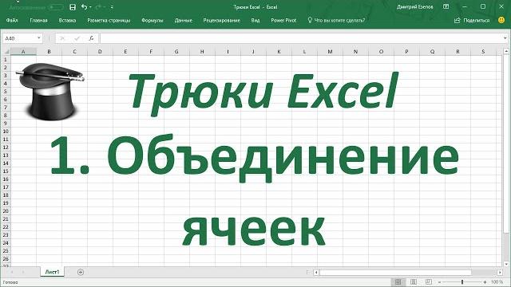
Task: Open the Вставка ribbon tab
Action: point(67,20)
